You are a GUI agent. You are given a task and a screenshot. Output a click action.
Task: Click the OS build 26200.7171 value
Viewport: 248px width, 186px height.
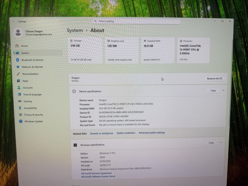(105, 165)
